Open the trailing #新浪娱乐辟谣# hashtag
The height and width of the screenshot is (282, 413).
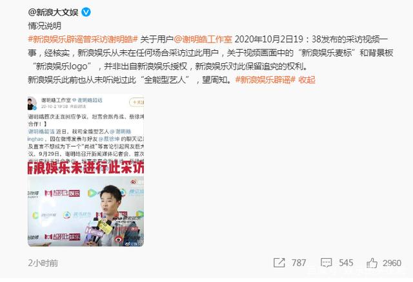tap(265, 80)
